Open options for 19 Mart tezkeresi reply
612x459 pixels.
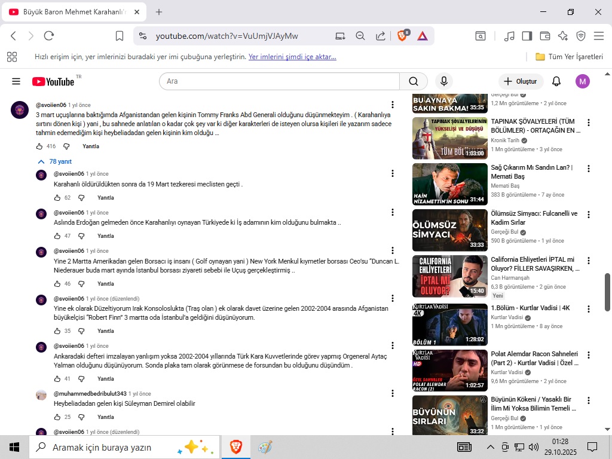tap(392, 173)
